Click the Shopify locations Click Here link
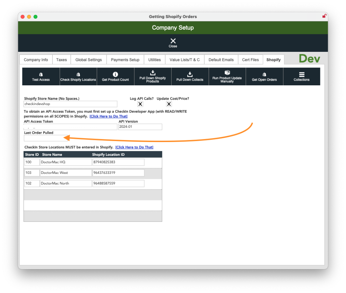The width and height of the screenshot is (346, 293). click(134, 147)
